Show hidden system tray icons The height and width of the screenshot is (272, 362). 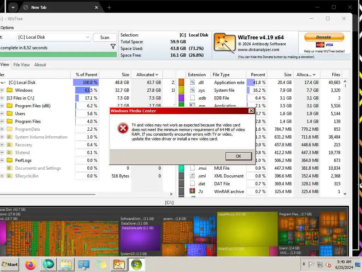(304, 264)
